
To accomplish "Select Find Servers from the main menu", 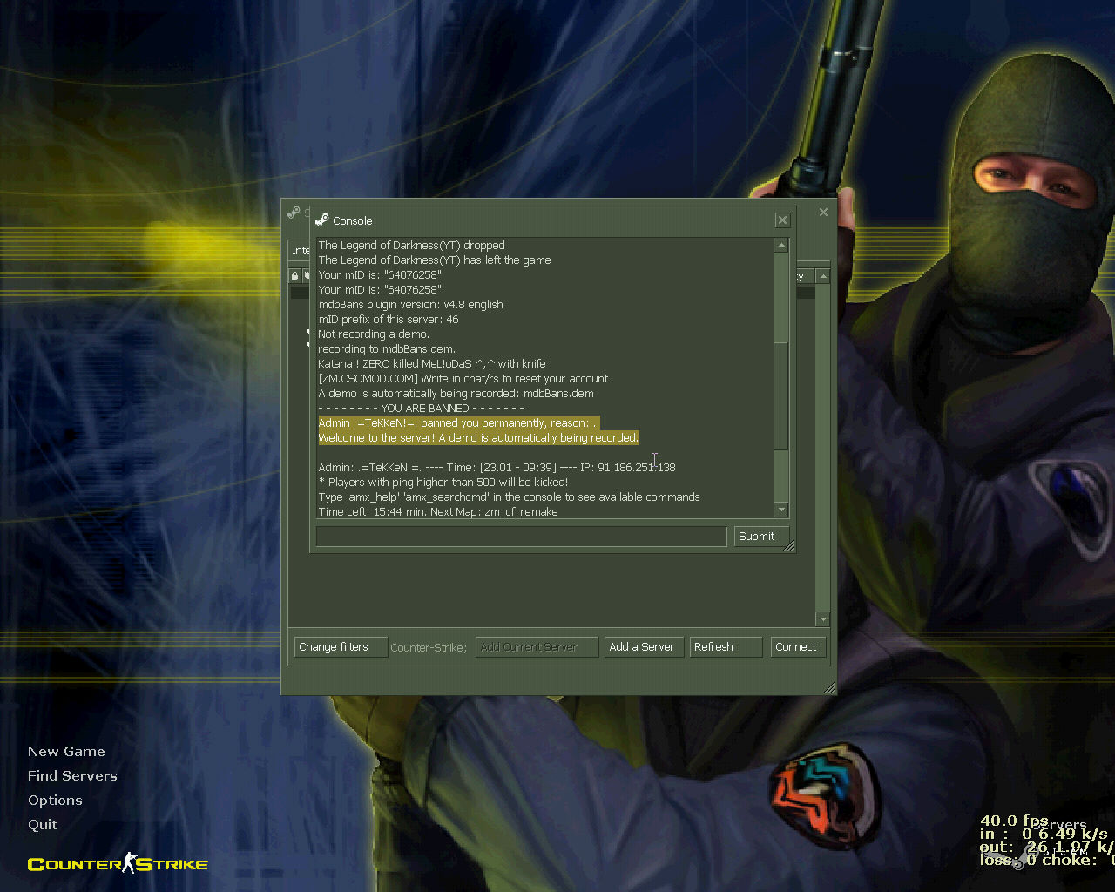I will tap(72, 776).
